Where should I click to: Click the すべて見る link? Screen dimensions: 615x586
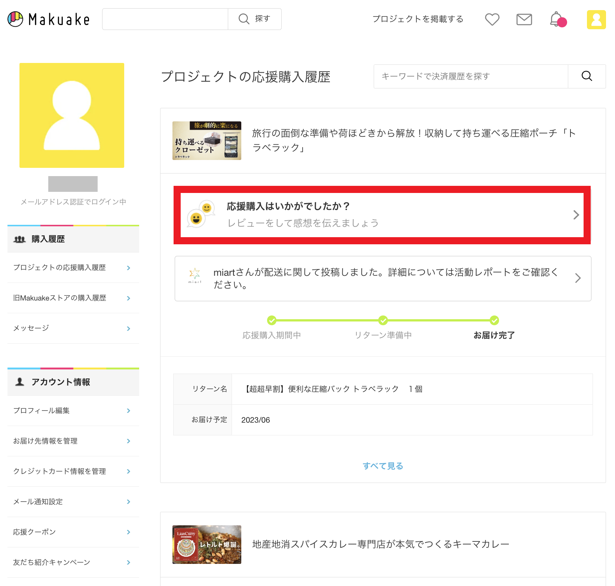tap(383, 466)
